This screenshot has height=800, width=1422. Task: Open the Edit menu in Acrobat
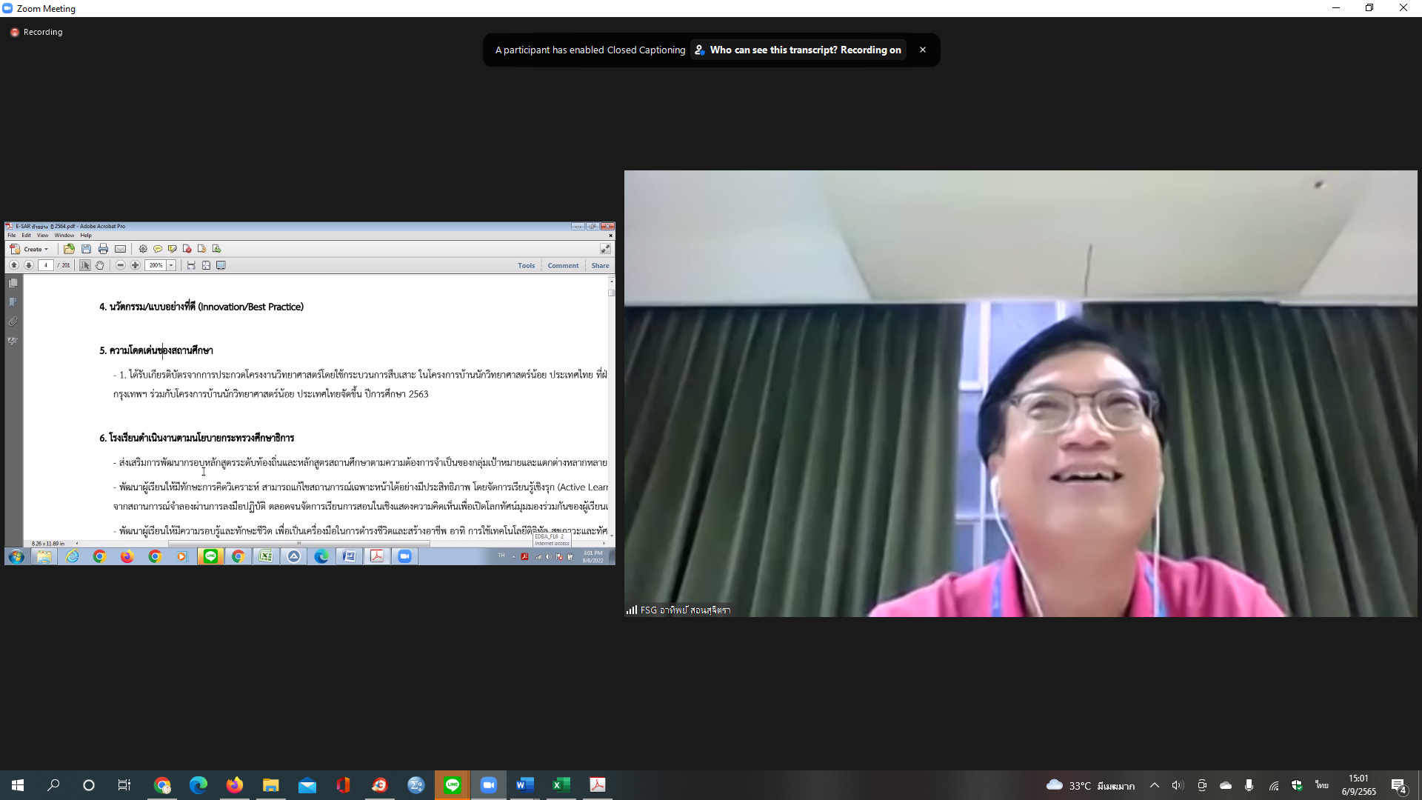pyautogui.click(x=27, y=236)
